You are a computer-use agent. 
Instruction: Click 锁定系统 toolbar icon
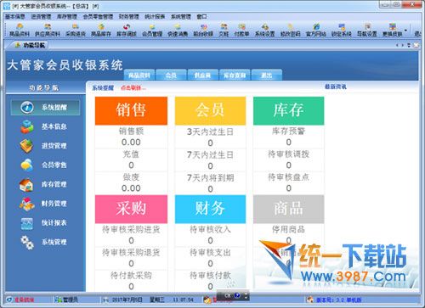[x=342, y=30]
